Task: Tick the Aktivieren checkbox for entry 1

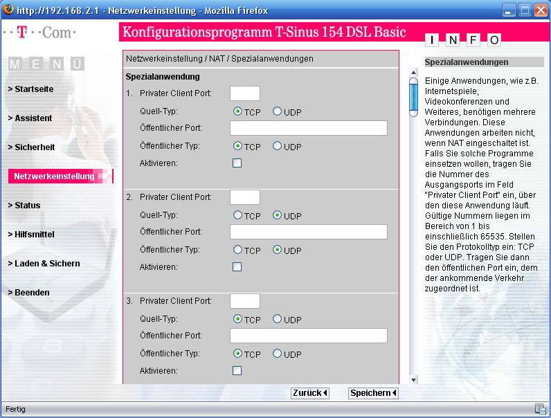Action: (237, 163)
